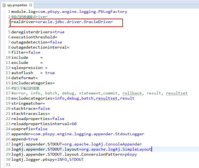
Task: Click the org.apache.log4j.ConsoleAppender value
Action: tap(103, 144)
